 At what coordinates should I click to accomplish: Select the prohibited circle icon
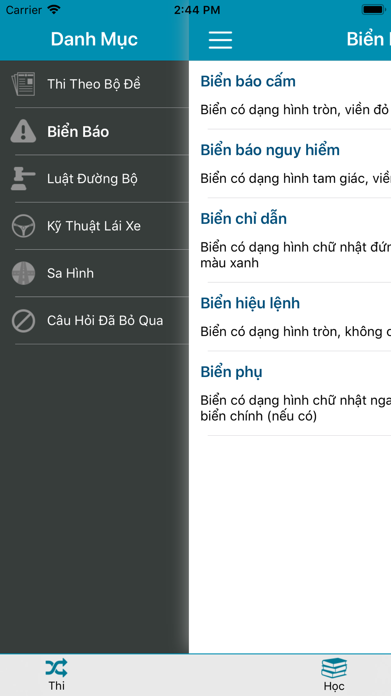[x=23, y=321]
